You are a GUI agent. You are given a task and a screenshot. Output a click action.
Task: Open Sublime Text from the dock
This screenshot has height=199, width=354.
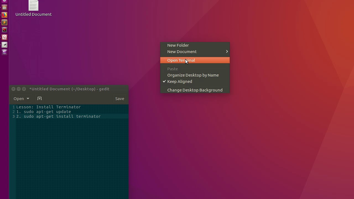4,22
